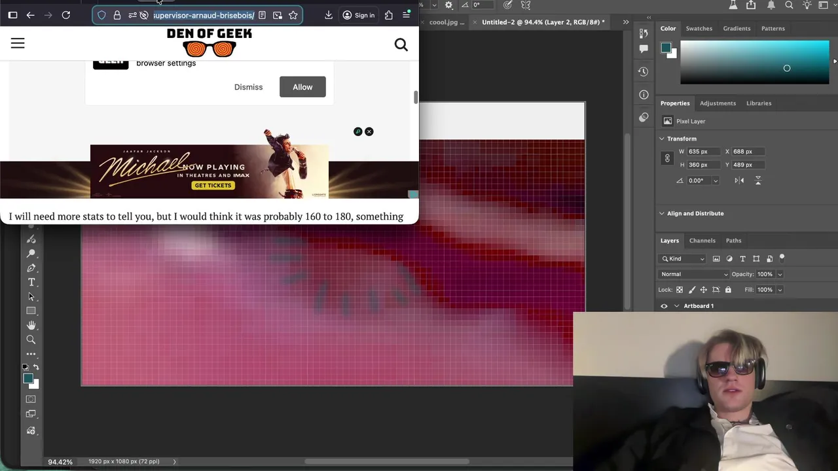838x471 pixels.
Task: Toggle adjustment layer filter
Action: click(729, 259)
